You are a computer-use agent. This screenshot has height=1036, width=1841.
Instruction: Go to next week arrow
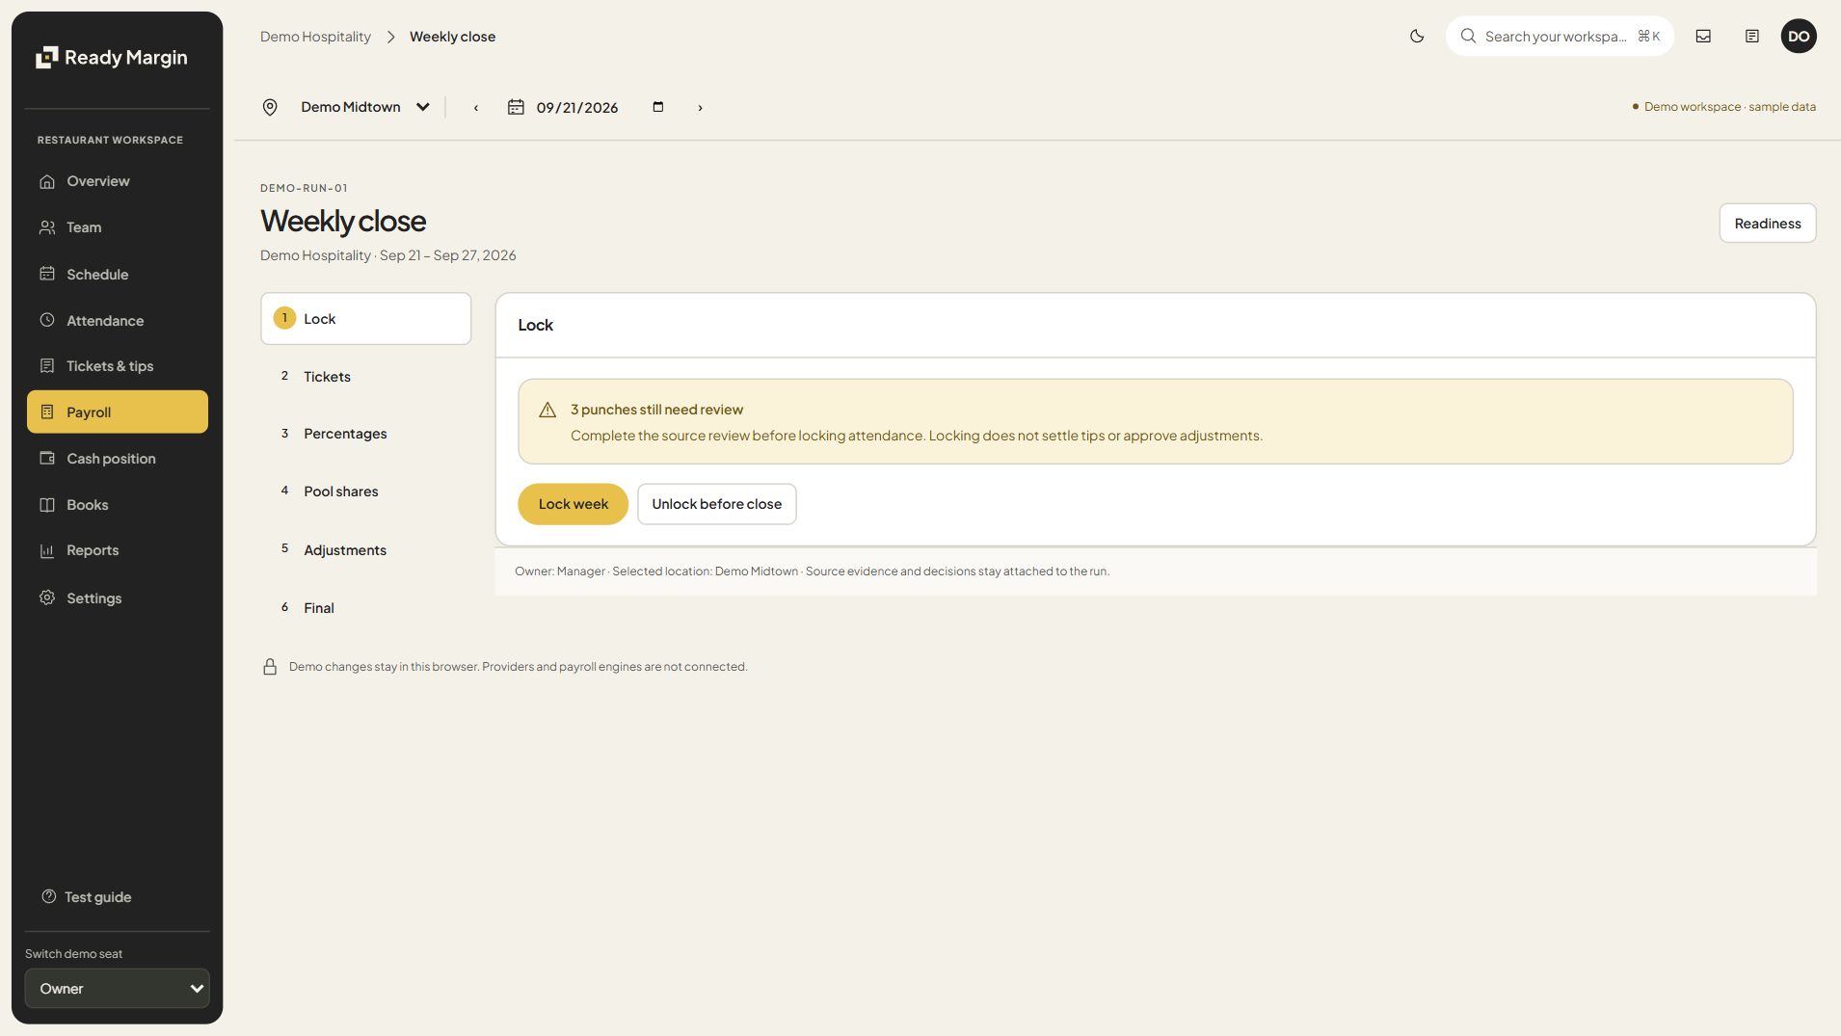pos(700,108)
